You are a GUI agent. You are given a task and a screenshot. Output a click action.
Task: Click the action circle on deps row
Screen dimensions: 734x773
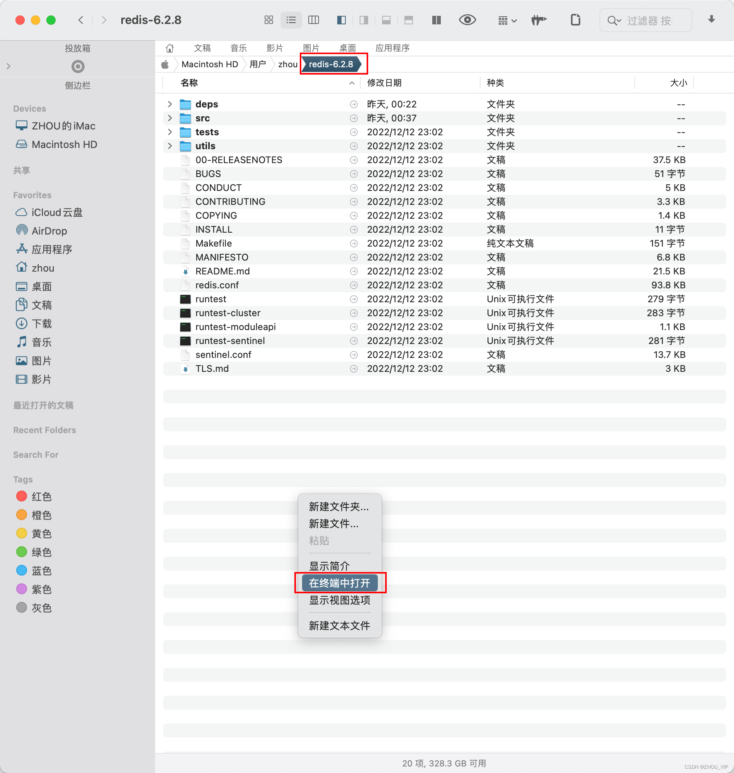354,104
